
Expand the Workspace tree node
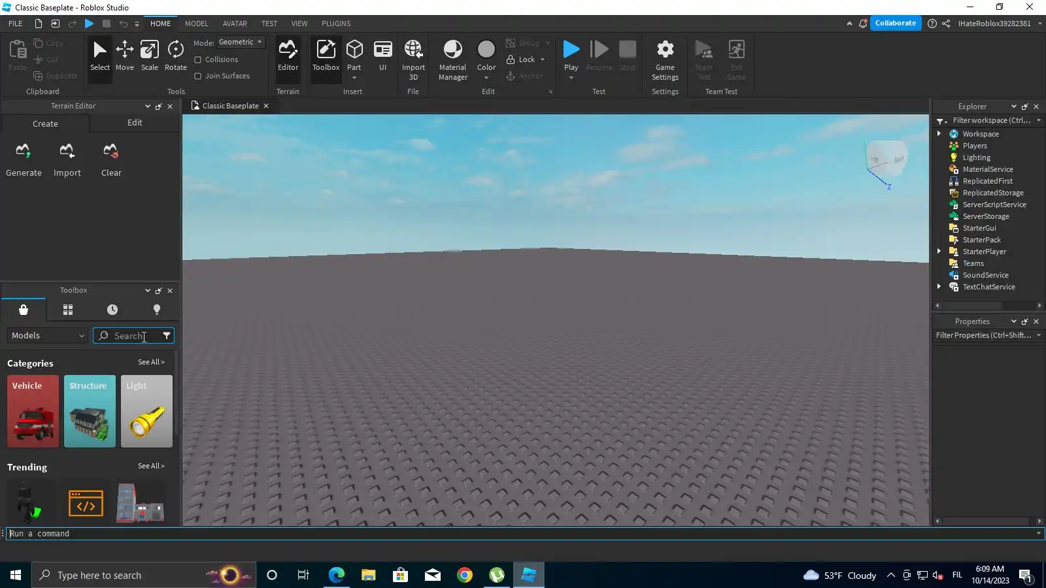(x=939, y=134)
